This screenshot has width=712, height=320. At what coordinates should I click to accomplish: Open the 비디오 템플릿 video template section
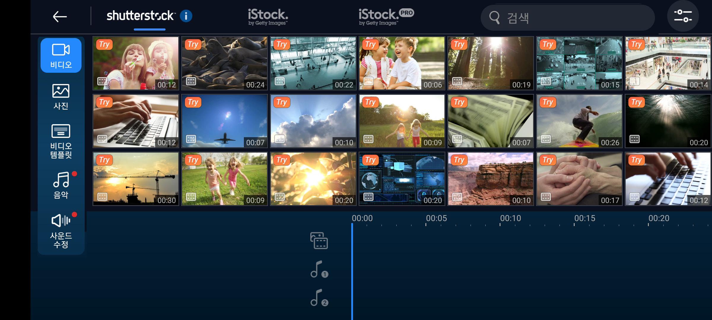(x=61, y=141)
